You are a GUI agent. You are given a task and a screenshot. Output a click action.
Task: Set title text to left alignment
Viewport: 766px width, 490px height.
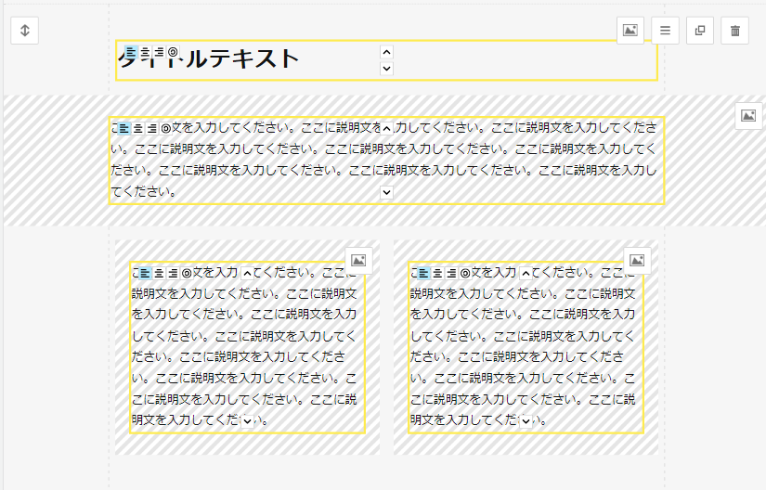coord(131,51)
